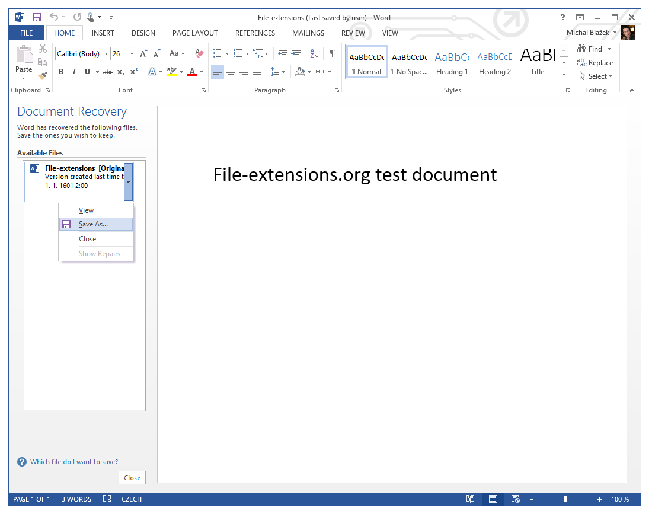Open the recovered file dropdown arrow
This screenshot has height=517, width=652.
[129, 182]
